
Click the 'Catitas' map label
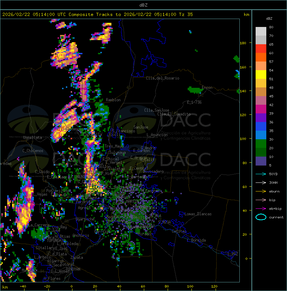(179, 231)
